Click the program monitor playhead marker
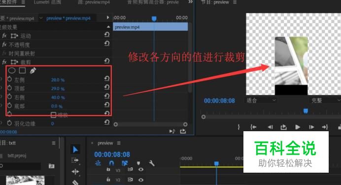Screen dimensions: 341x185 pyautogui.click(x=306, y=111)
